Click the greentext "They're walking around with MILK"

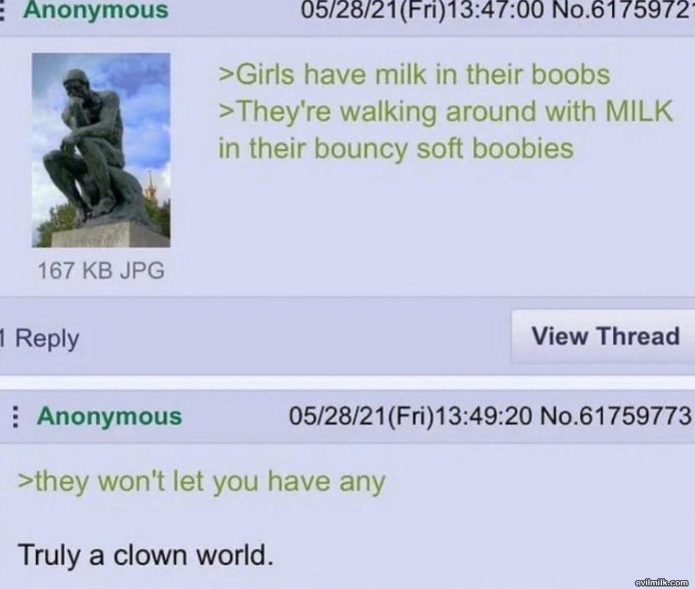pos(446,112)
